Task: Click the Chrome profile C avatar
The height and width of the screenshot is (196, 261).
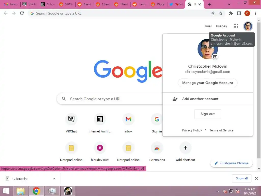Action: click(247, 13)
